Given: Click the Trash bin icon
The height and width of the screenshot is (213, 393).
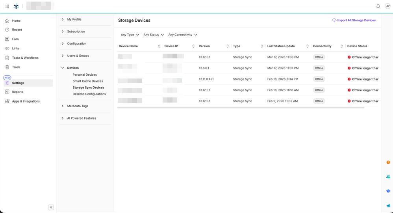Looking at the screenshot, I should point(7,67).
